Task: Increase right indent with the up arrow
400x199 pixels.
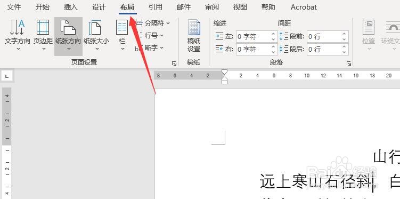Action: coord(273,46)
